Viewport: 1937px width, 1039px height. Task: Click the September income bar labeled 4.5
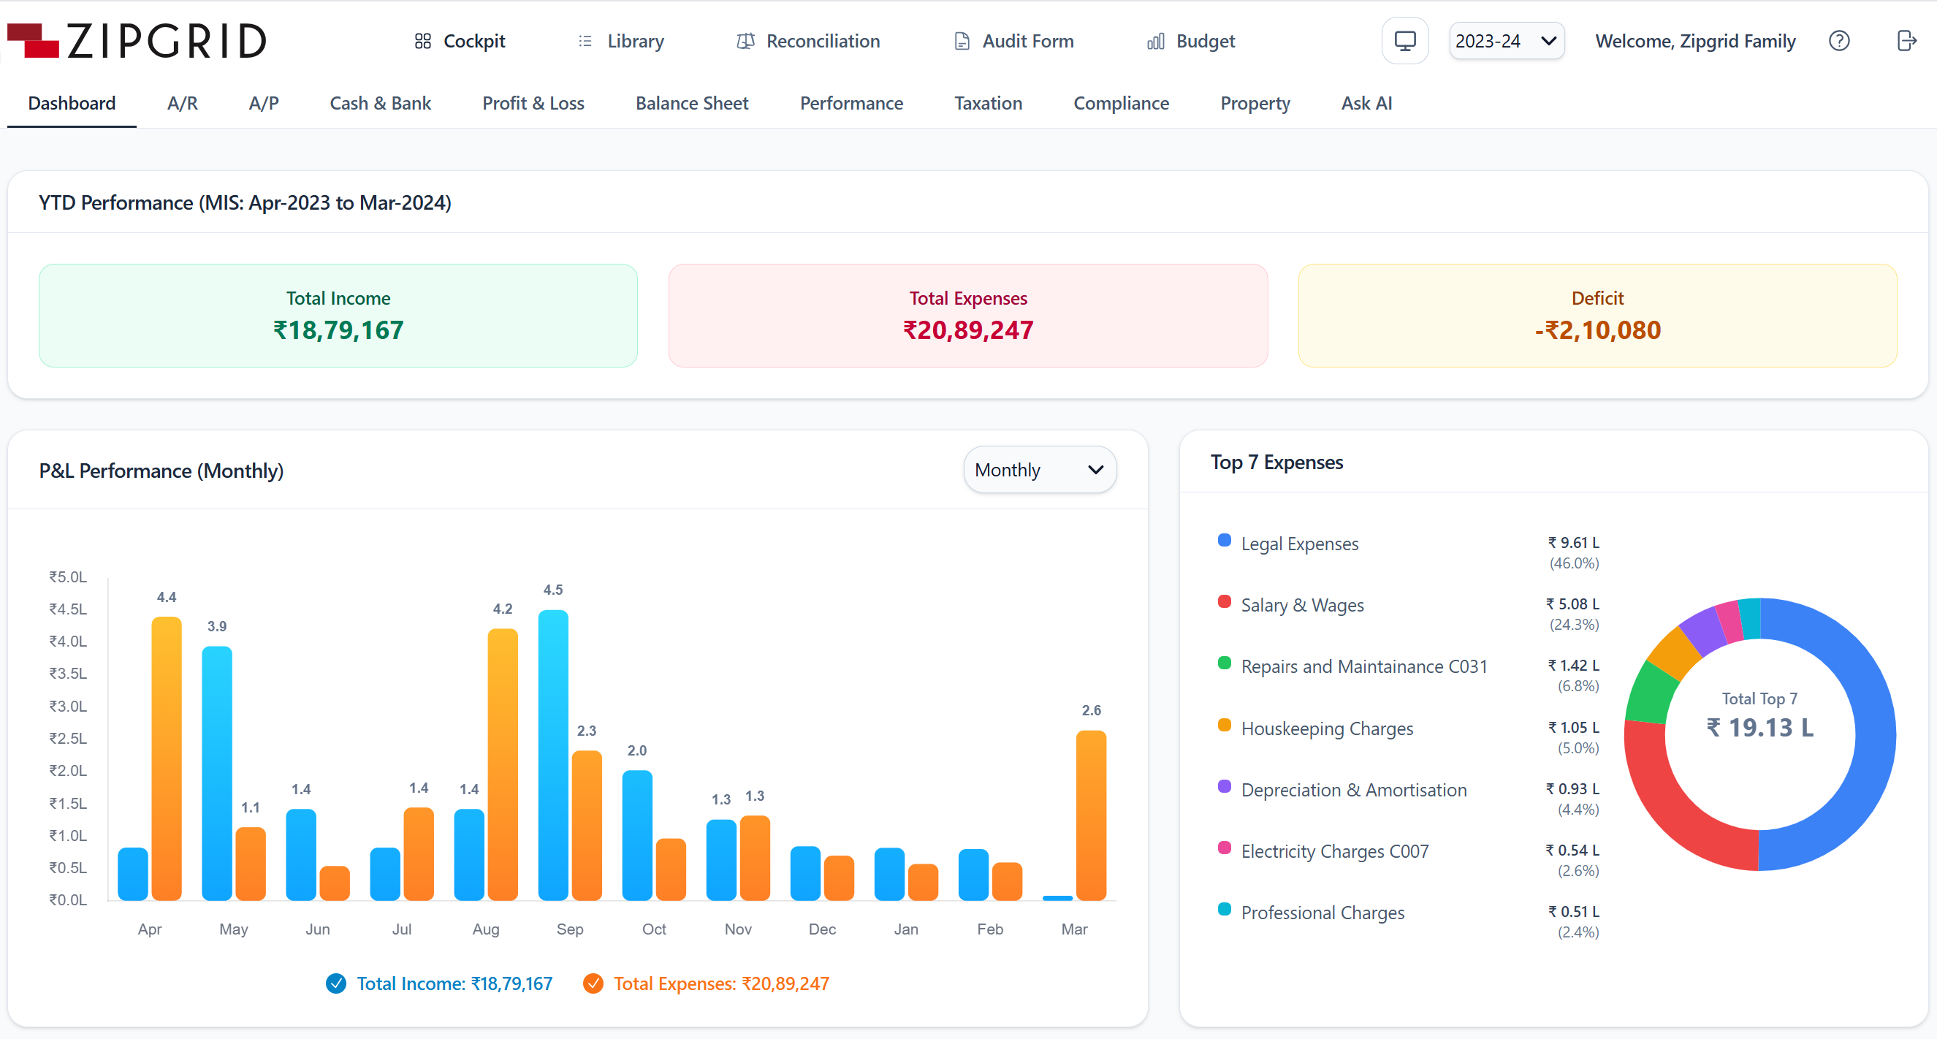coord(552,755)
